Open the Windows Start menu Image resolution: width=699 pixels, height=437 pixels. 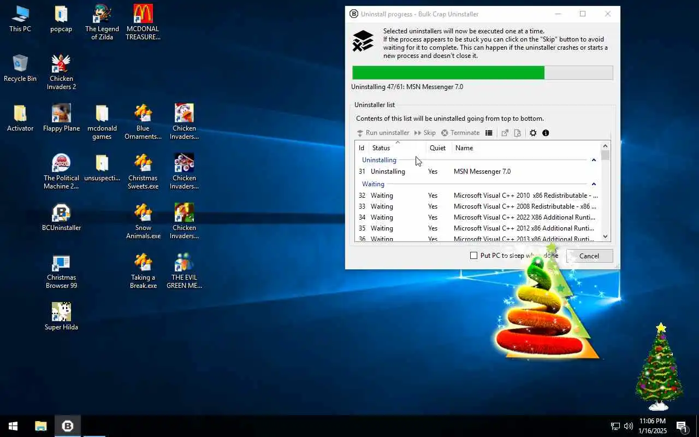point(13,426)
